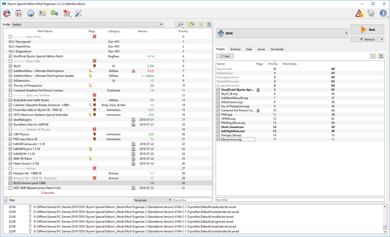
Task: Click the Version column header
Action: click(x=142, y=31)
